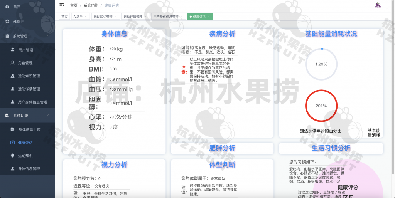The height and width of the screenshot is (198, 395).
Task: Click the 心率 value 70 次/分钟
Action: click(121, 117)
